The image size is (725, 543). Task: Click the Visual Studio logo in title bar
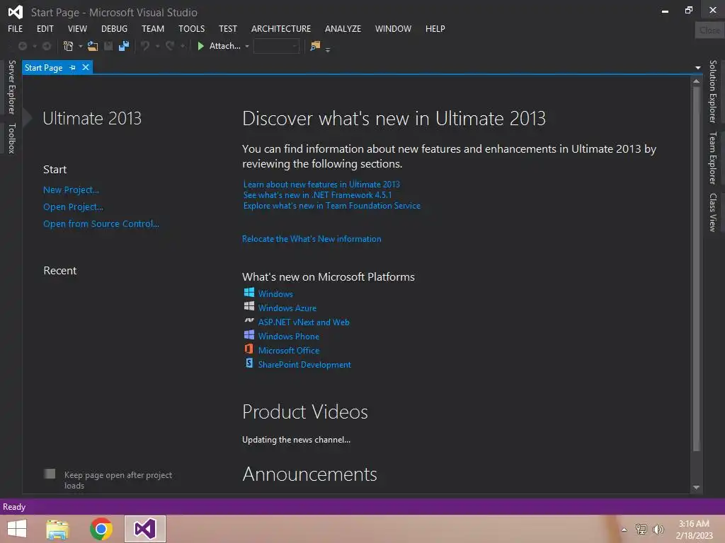[x=16, y=12]
